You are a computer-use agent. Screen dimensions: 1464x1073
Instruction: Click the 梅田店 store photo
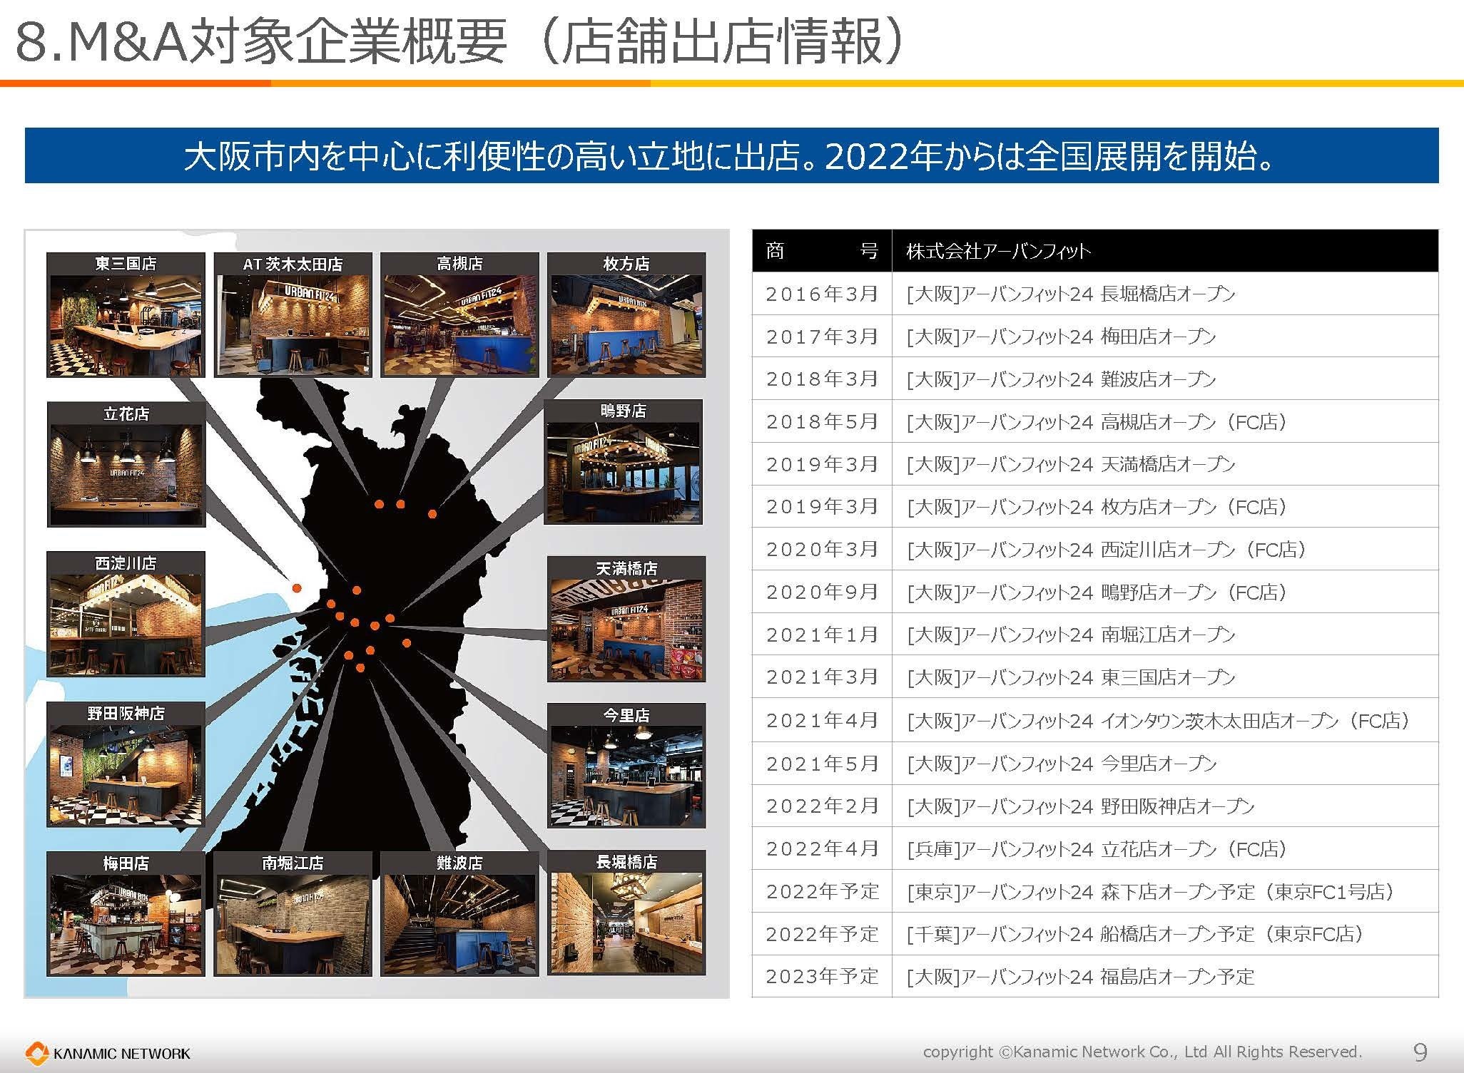coord(126,924)
